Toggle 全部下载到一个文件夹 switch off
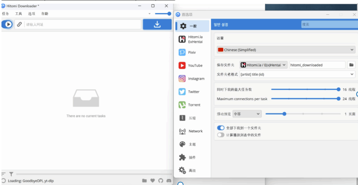Viewport: 358px width, 185px height. click(221, 128)
